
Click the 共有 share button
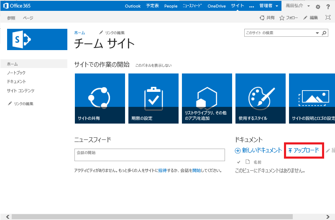coord(267,18)
